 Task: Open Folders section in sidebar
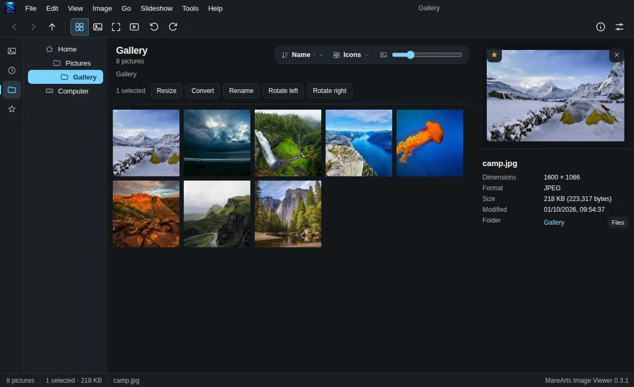(12, 90)
